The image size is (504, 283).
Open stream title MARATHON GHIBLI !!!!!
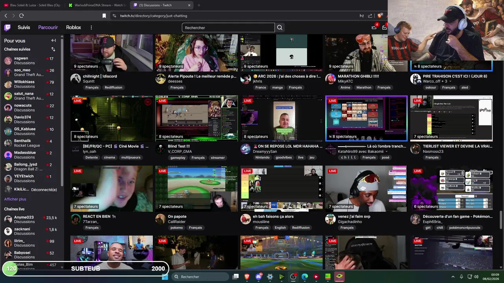[x=358, y=76]
